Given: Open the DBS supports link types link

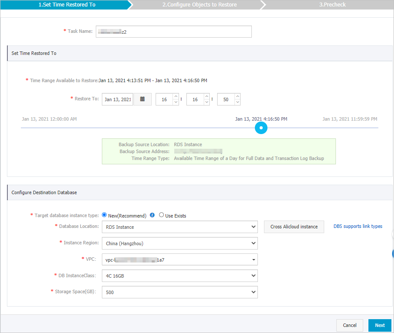Looking at the screenshot, I should coord(358,226).
